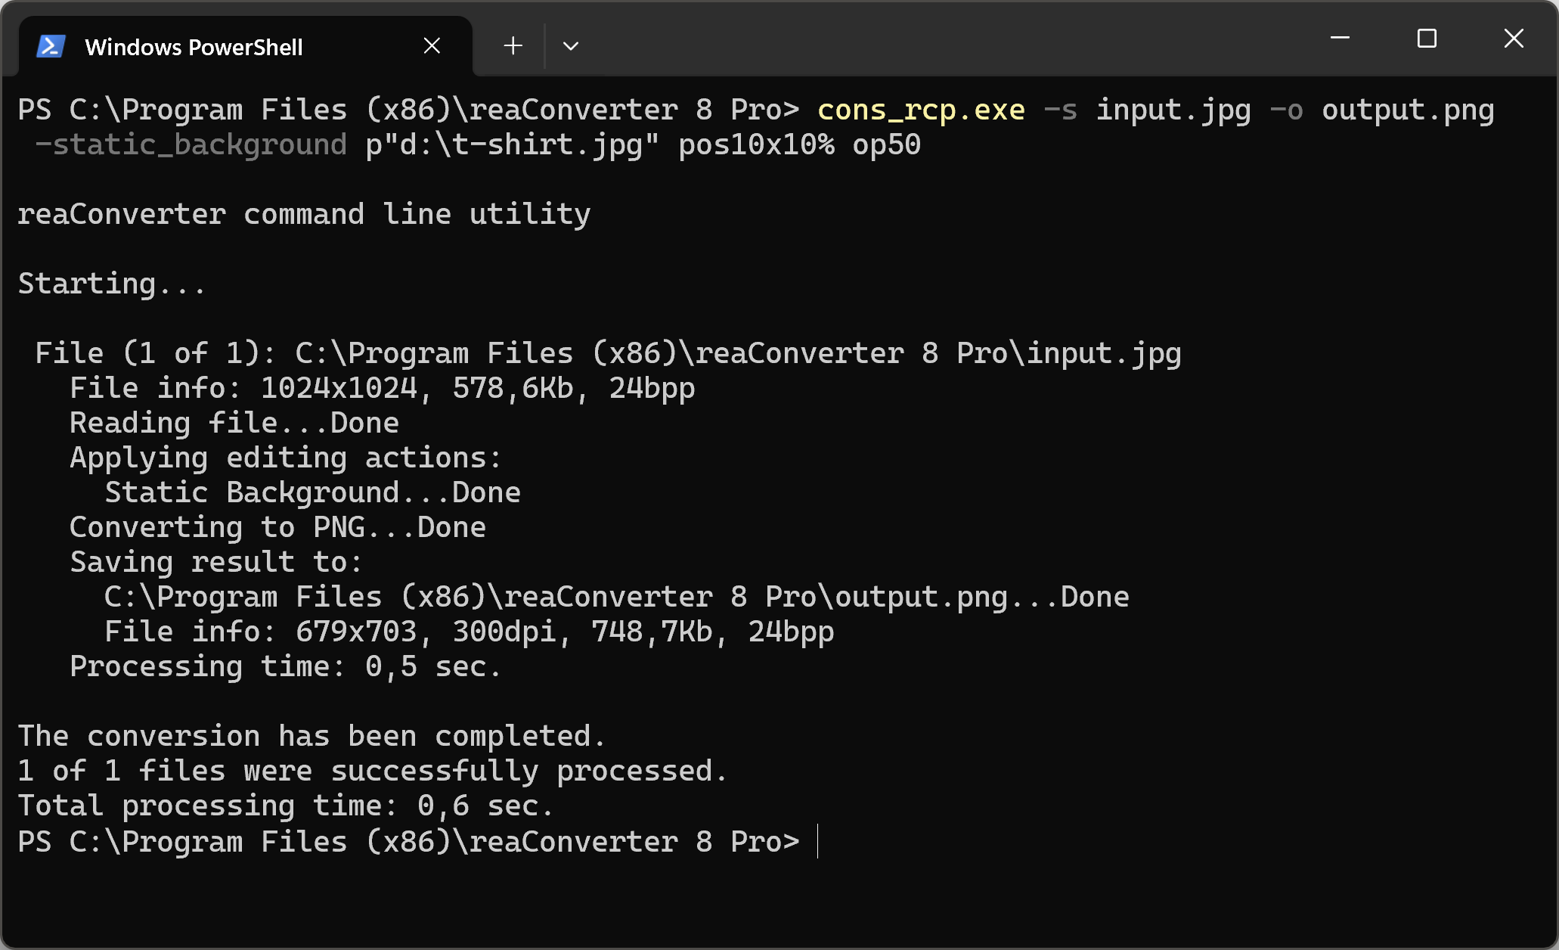Click the "reaConverter command line utility" line
The width and height of the screenshot is (1559, 950).
tap(304, 215)
